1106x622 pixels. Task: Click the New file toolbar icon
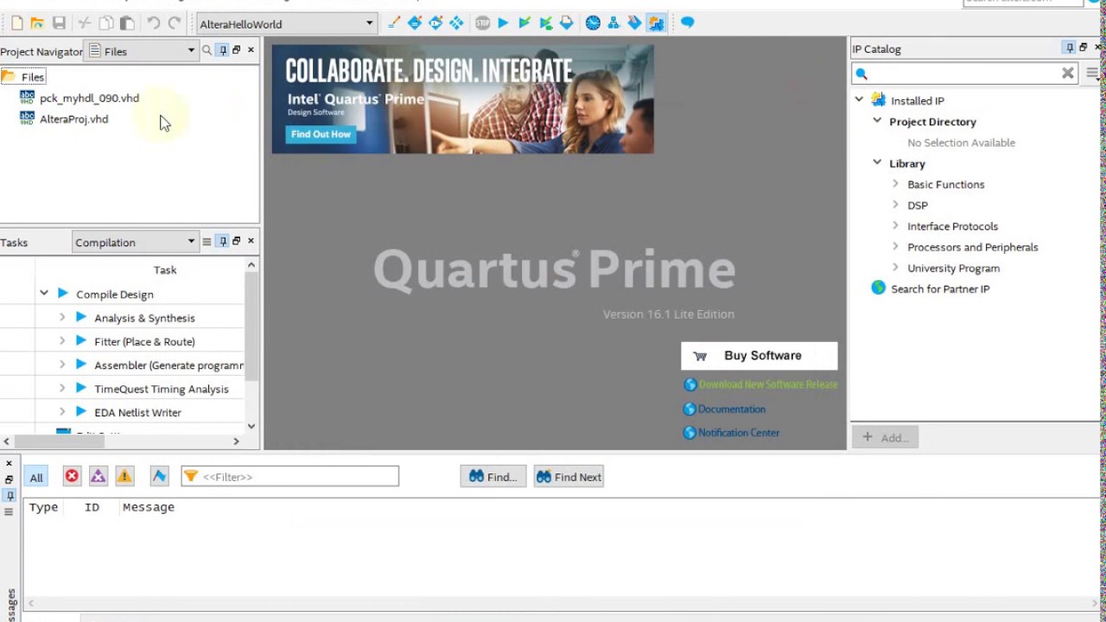[x=16, y=23]
